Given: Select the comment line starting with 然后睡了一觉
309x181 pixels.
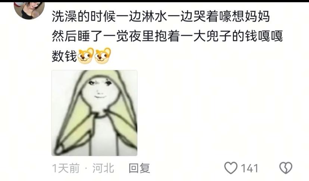Looking at the screenshot, I should pos(167,36).
